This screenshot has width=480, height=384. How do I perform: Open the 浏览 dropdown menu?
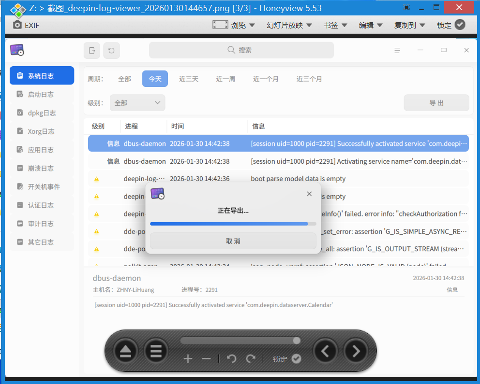[243, 25]
